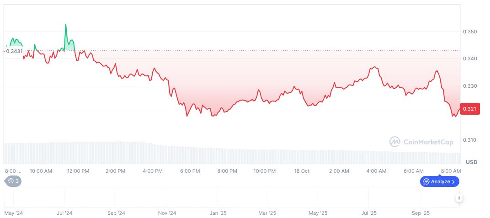Screen dimensions: 490x218
Task: Jump to May '24 on the timeline
Action: (x=14, y=213)
